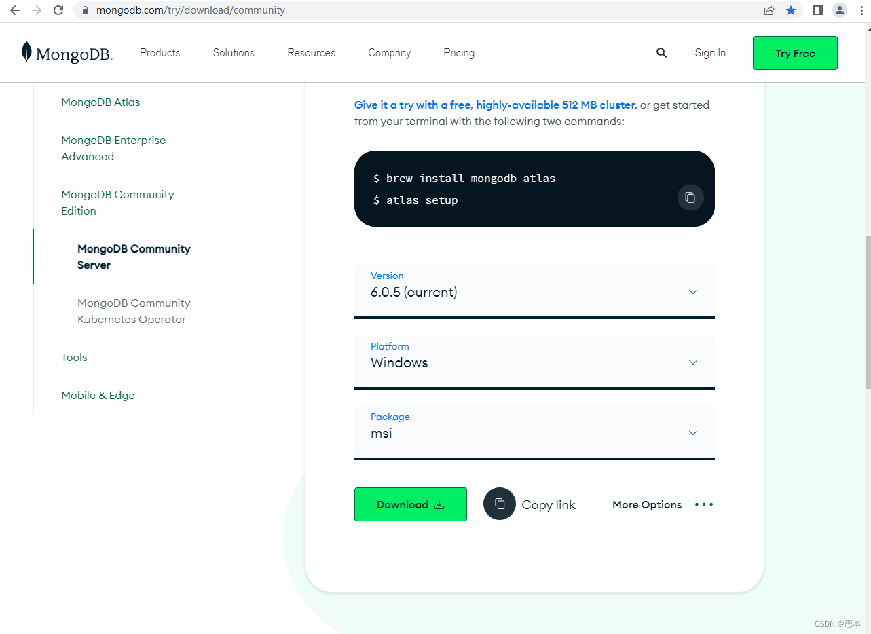The width and height of the screenshot is (871, 634).
Task: Open the Pricing page
Action: tap(459, 53)
